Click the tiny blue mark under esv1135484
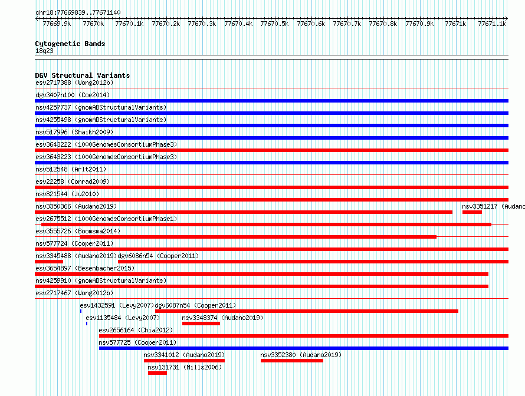 [87, 324]
